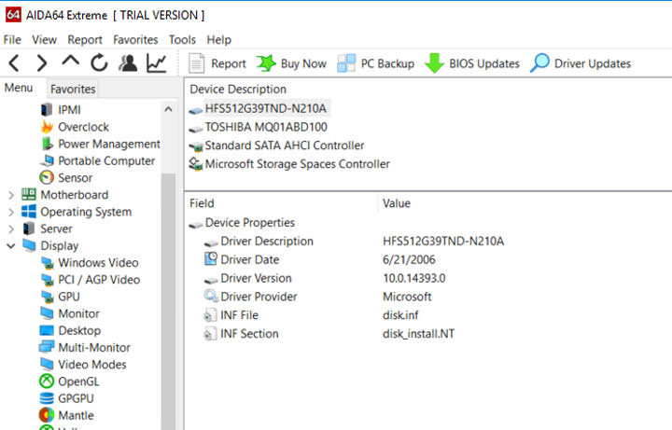Screen dimensions: 672x430
Task: Go up one level with Up arrow
Action: 71,63
